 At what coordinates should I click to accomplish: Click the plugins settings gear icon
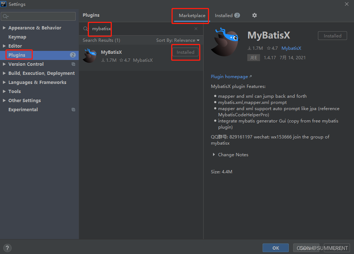[255, 15]
